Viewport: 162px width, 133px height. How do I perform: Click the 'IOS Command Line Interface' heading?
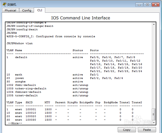(80, 18)
